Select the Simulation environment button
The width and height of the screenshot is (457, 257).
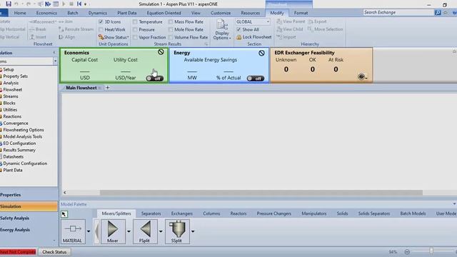click(x=29, y=206)
